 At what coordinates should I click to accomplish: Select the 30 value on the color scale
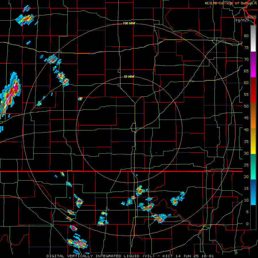coord(246,153)
